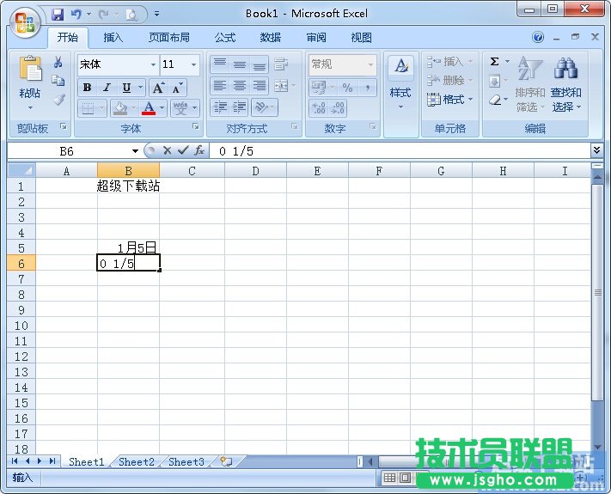
Task: Cancel entry with the formula bar X
Action: tap(168, 150)
